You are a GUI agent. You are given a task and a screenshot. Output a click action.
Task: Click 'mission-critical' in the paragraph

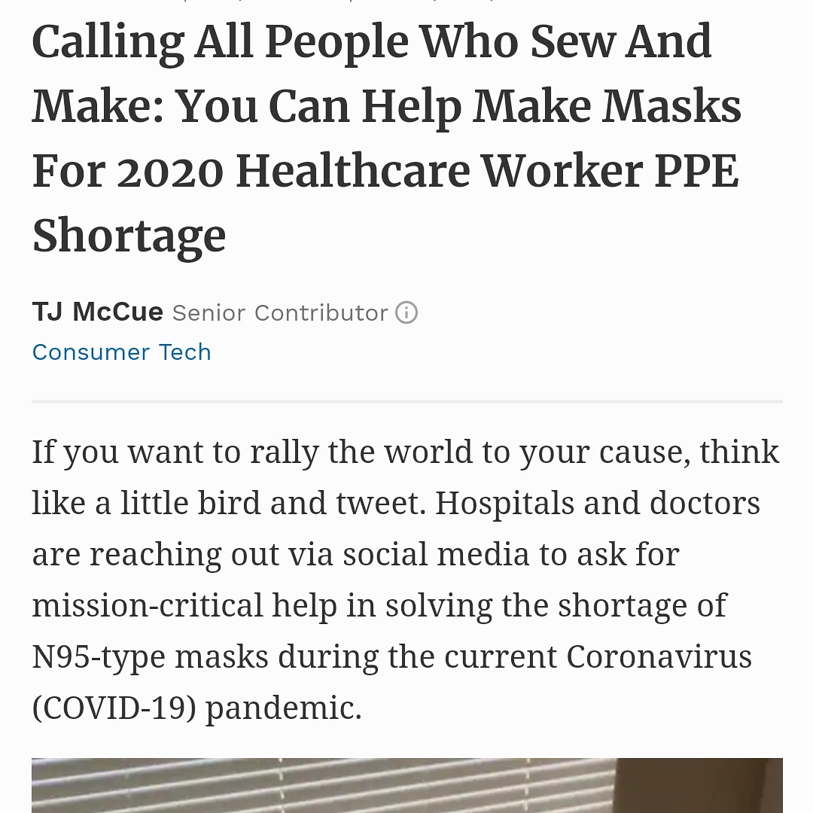(x=148, y=605)
